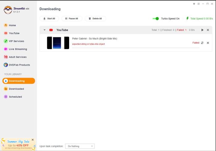Click the StreamFab sloth logo
This screenshot has width=216, height=151.
coord(8,10)
